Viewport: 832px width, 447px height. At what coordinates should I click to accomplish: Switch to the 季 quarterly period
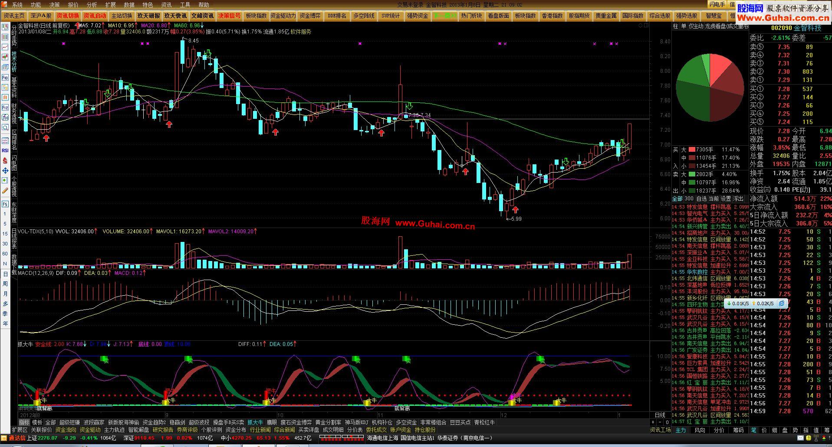pyautogui.click(x=5, y=313)
